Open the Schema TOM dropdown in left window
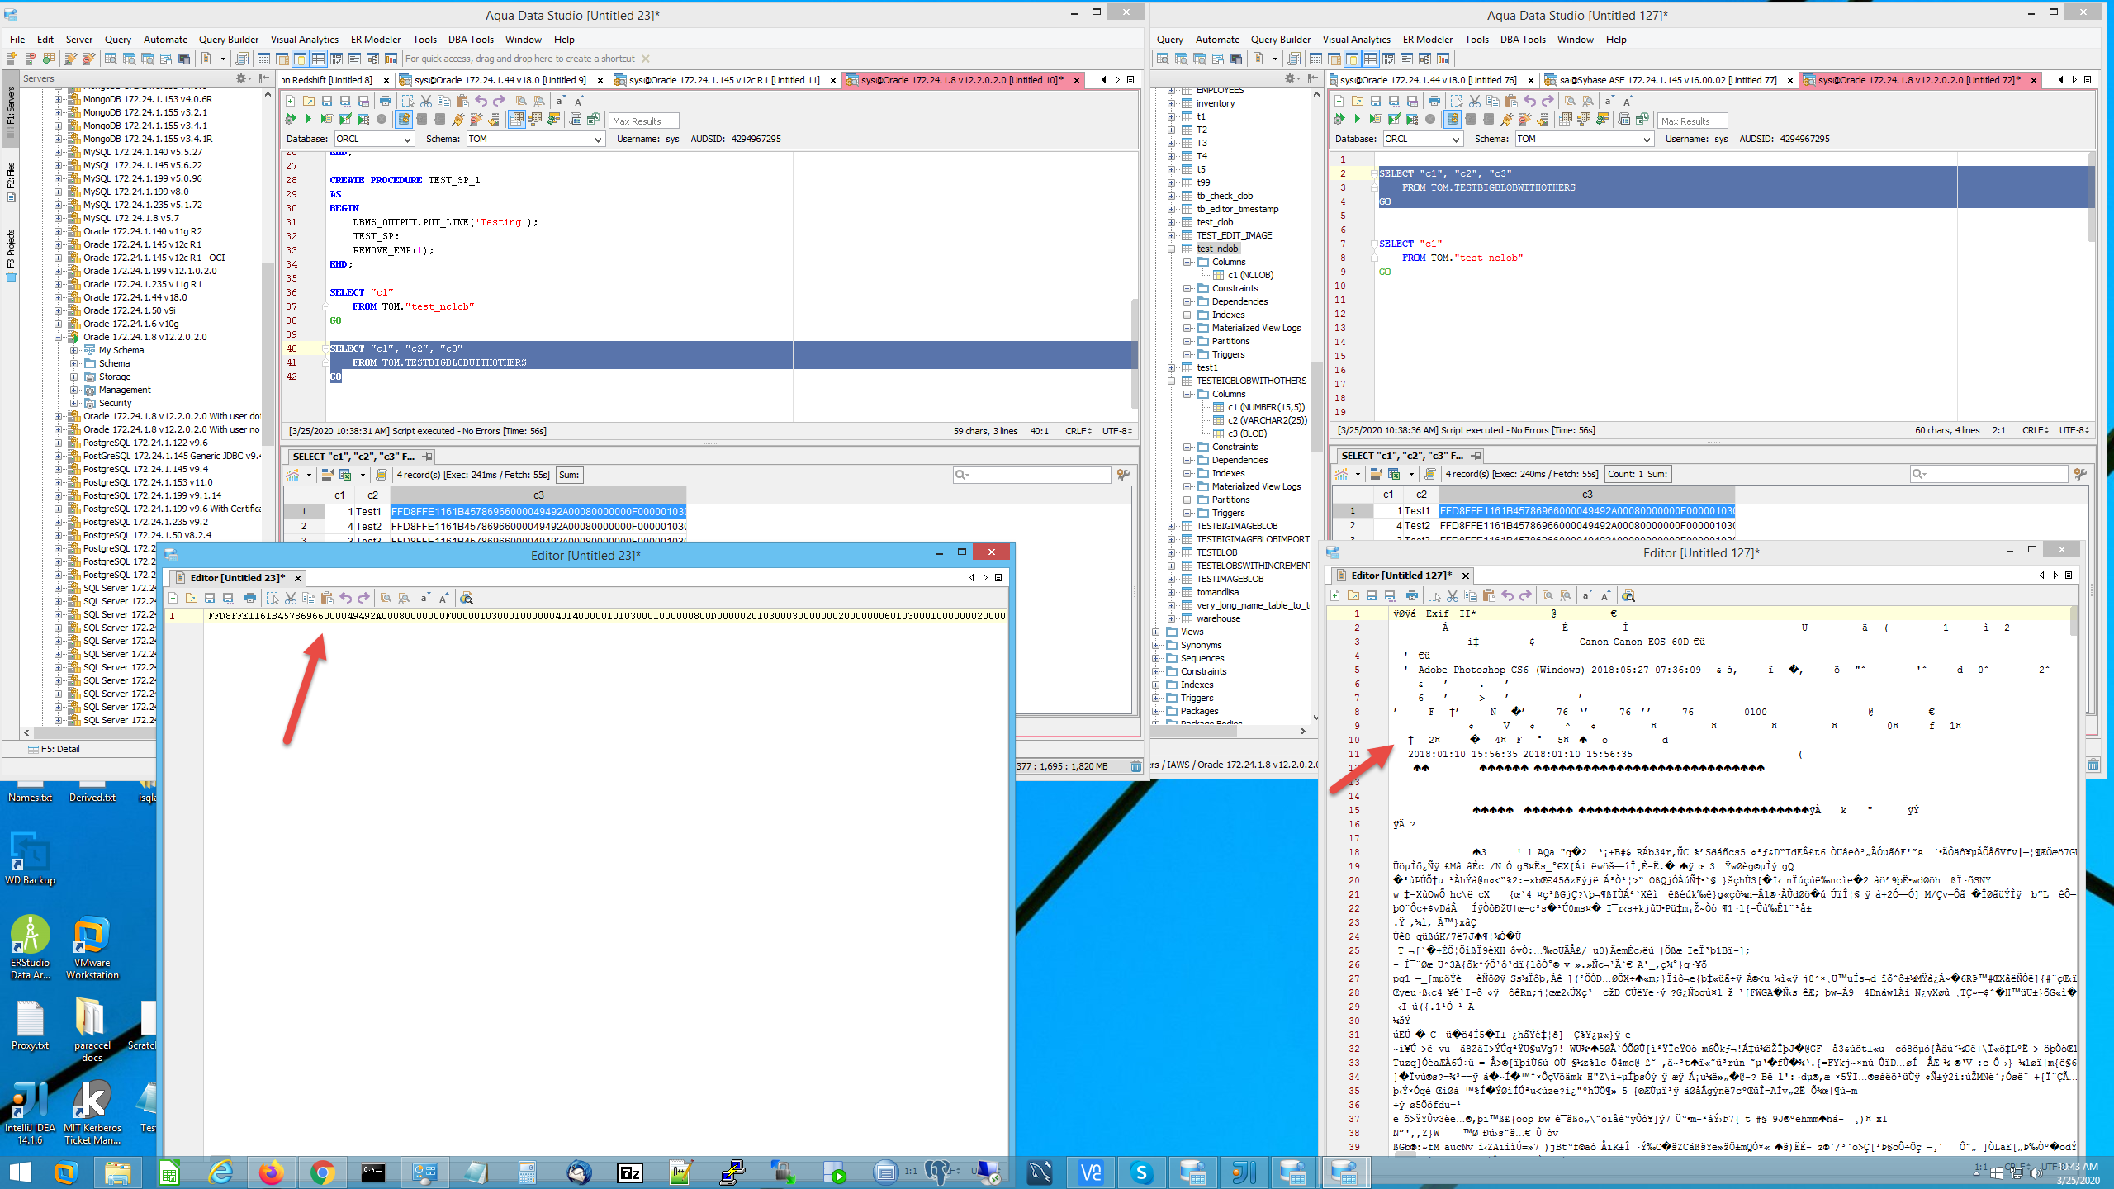Image resolution: width=2114 pixels, height=1189 pixels. (599, 140)
